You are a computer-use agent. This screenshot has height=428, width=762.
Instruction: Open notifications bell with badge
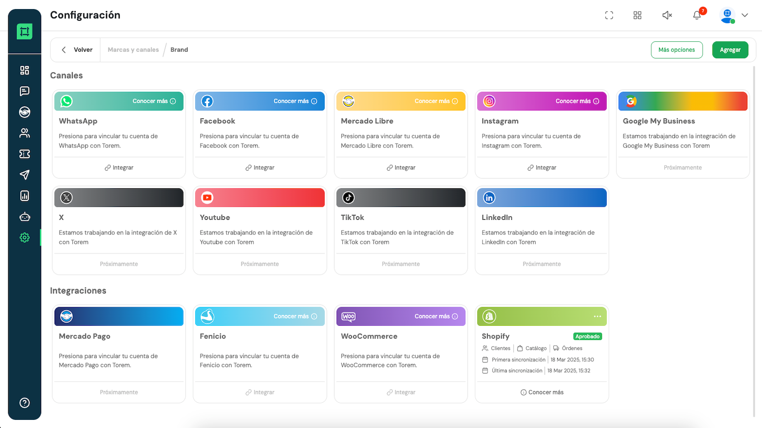point(697,15)
